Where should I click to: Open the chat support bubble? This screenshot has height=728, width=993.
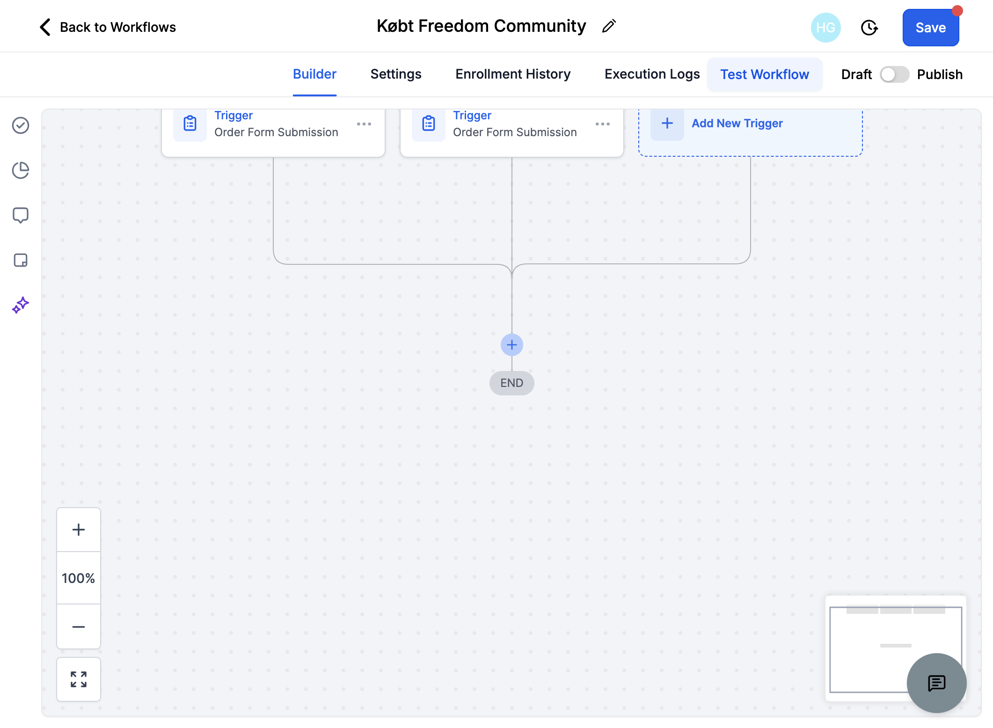coord(937,683)
